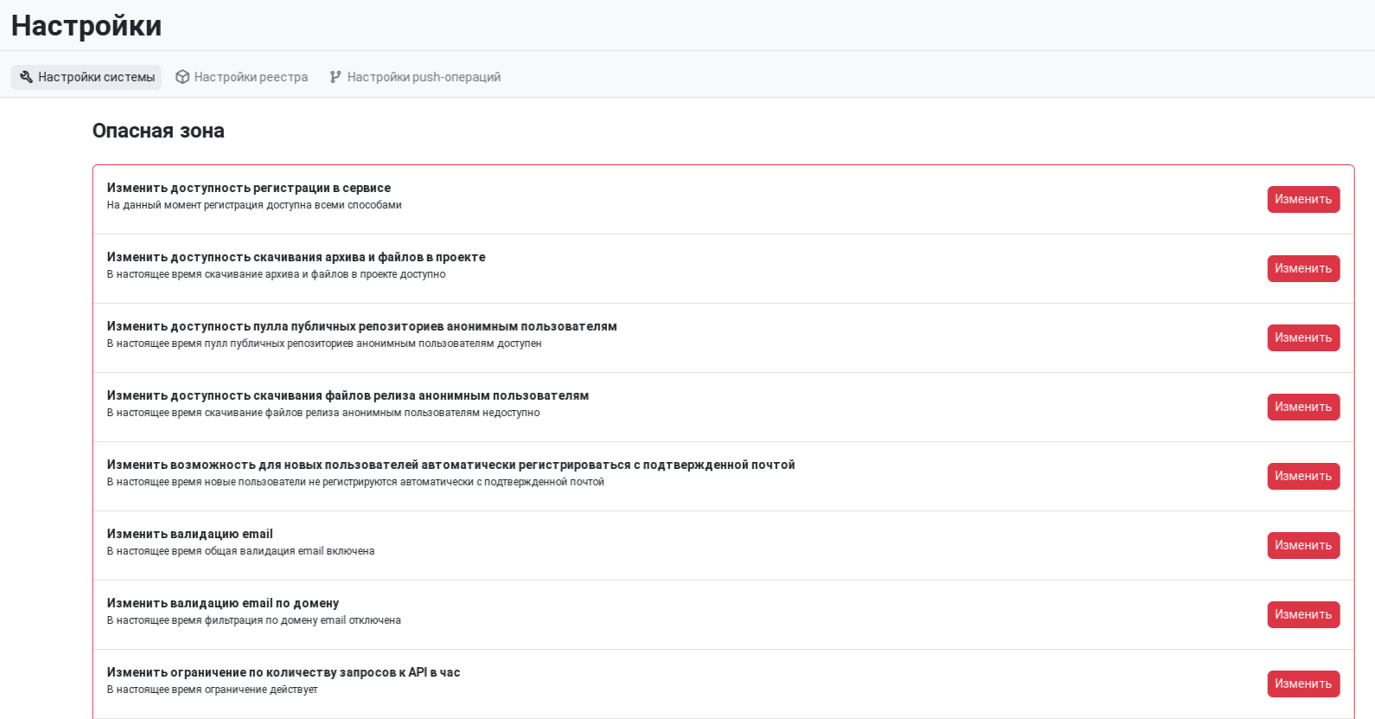Click text На данный момент регистрация доступна всеми способами

[254, 205]
